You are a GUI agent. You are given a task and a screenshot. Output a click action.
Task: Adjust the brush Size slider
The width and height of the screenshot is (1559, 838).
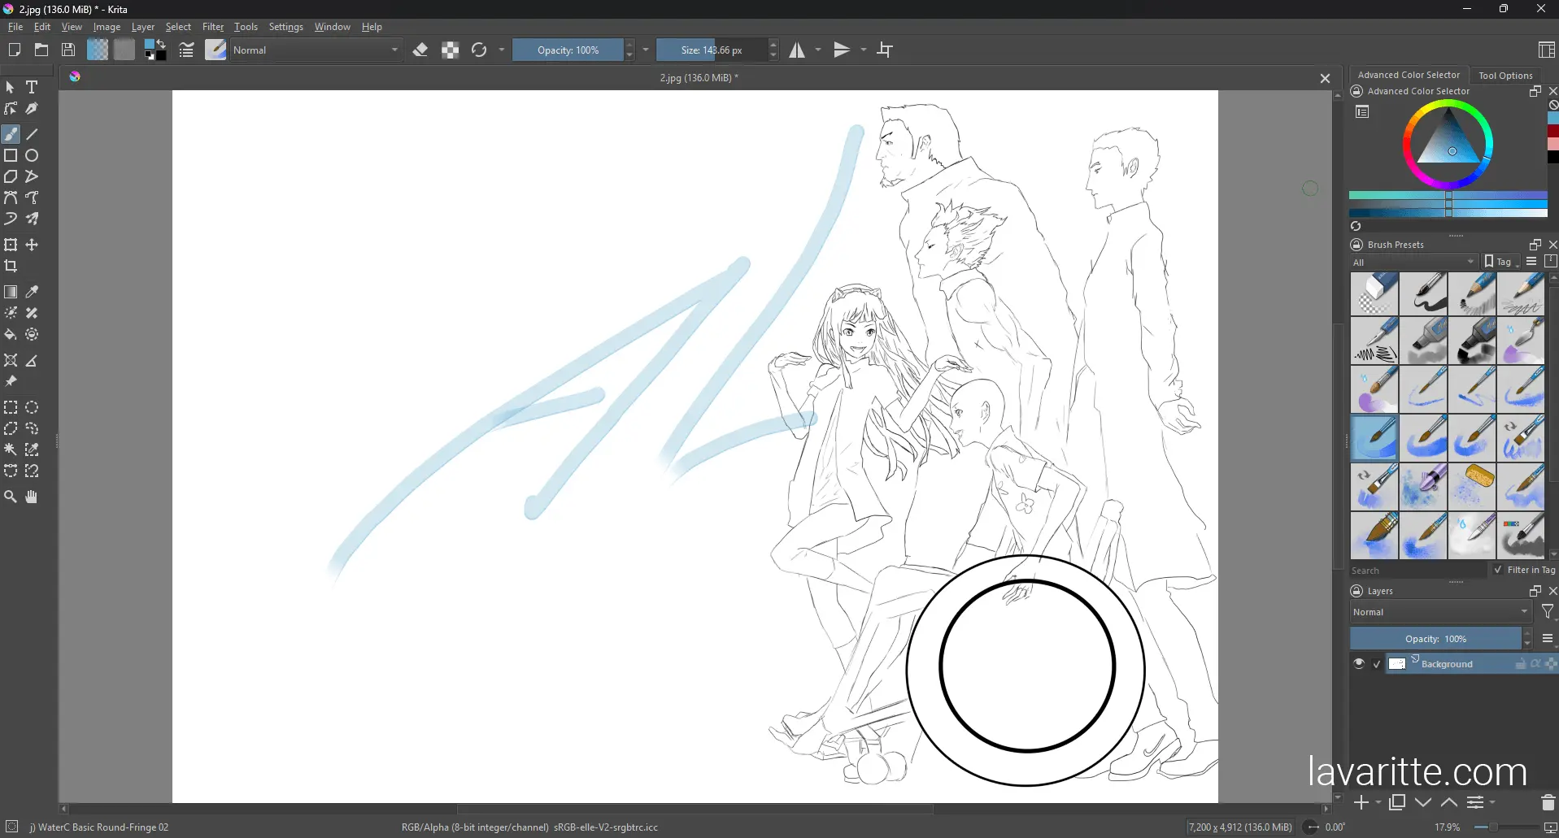coord(712,50)
